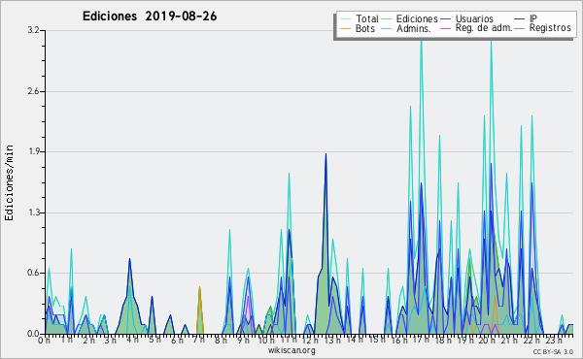Click the orange Bots legend swatch
This screenshot has width=583, height=359.
click(x=345, y=28)
